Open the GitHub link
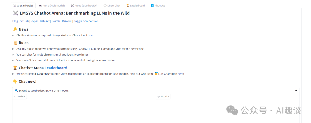The image size is (311, 123). click(24, 21)
